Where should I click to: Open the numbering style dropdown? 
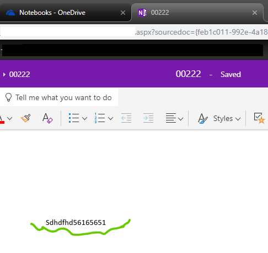(x=110, y=119)
